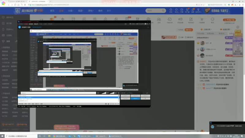Open the follow heart icon in Douyu header

point(176,10)
